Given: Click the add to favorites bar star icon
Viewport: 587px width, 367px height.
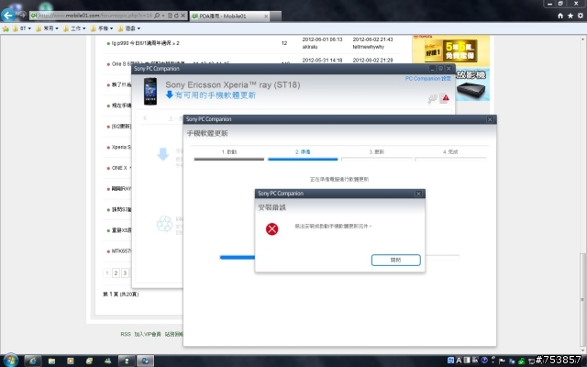Looking at the screenshot, I should (x=6, y=28).
